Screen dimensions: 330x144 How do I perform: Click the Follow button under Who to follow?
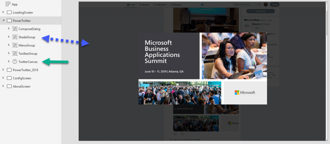click(x=257, y=28)
